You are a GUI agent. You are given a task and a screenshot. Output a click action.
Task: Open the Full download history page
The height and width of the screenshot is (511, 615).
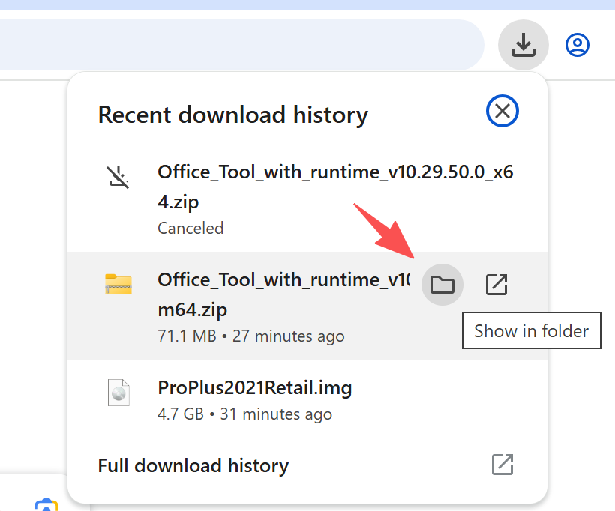[193, 465]
